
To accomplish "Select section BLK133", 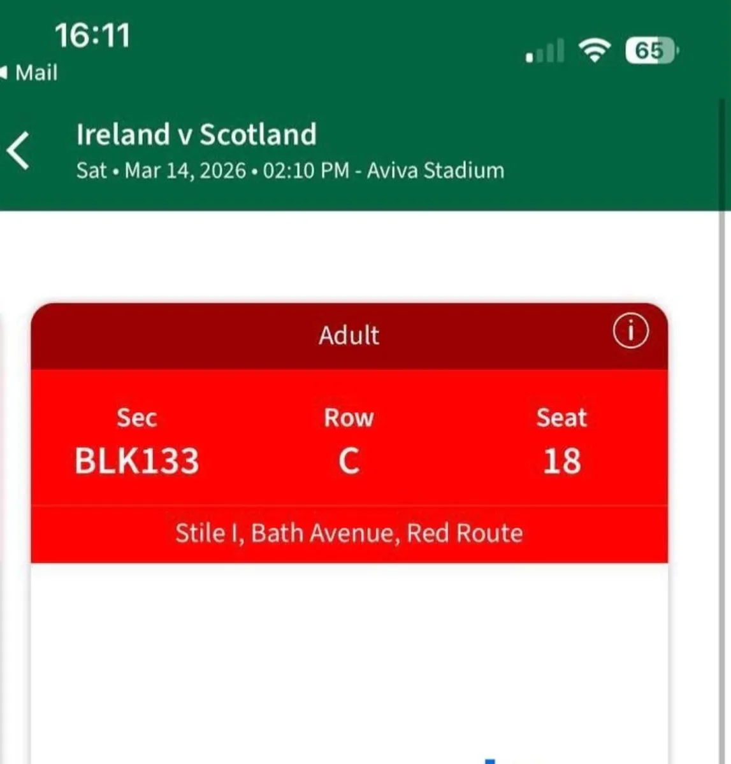I will (136, 461).
